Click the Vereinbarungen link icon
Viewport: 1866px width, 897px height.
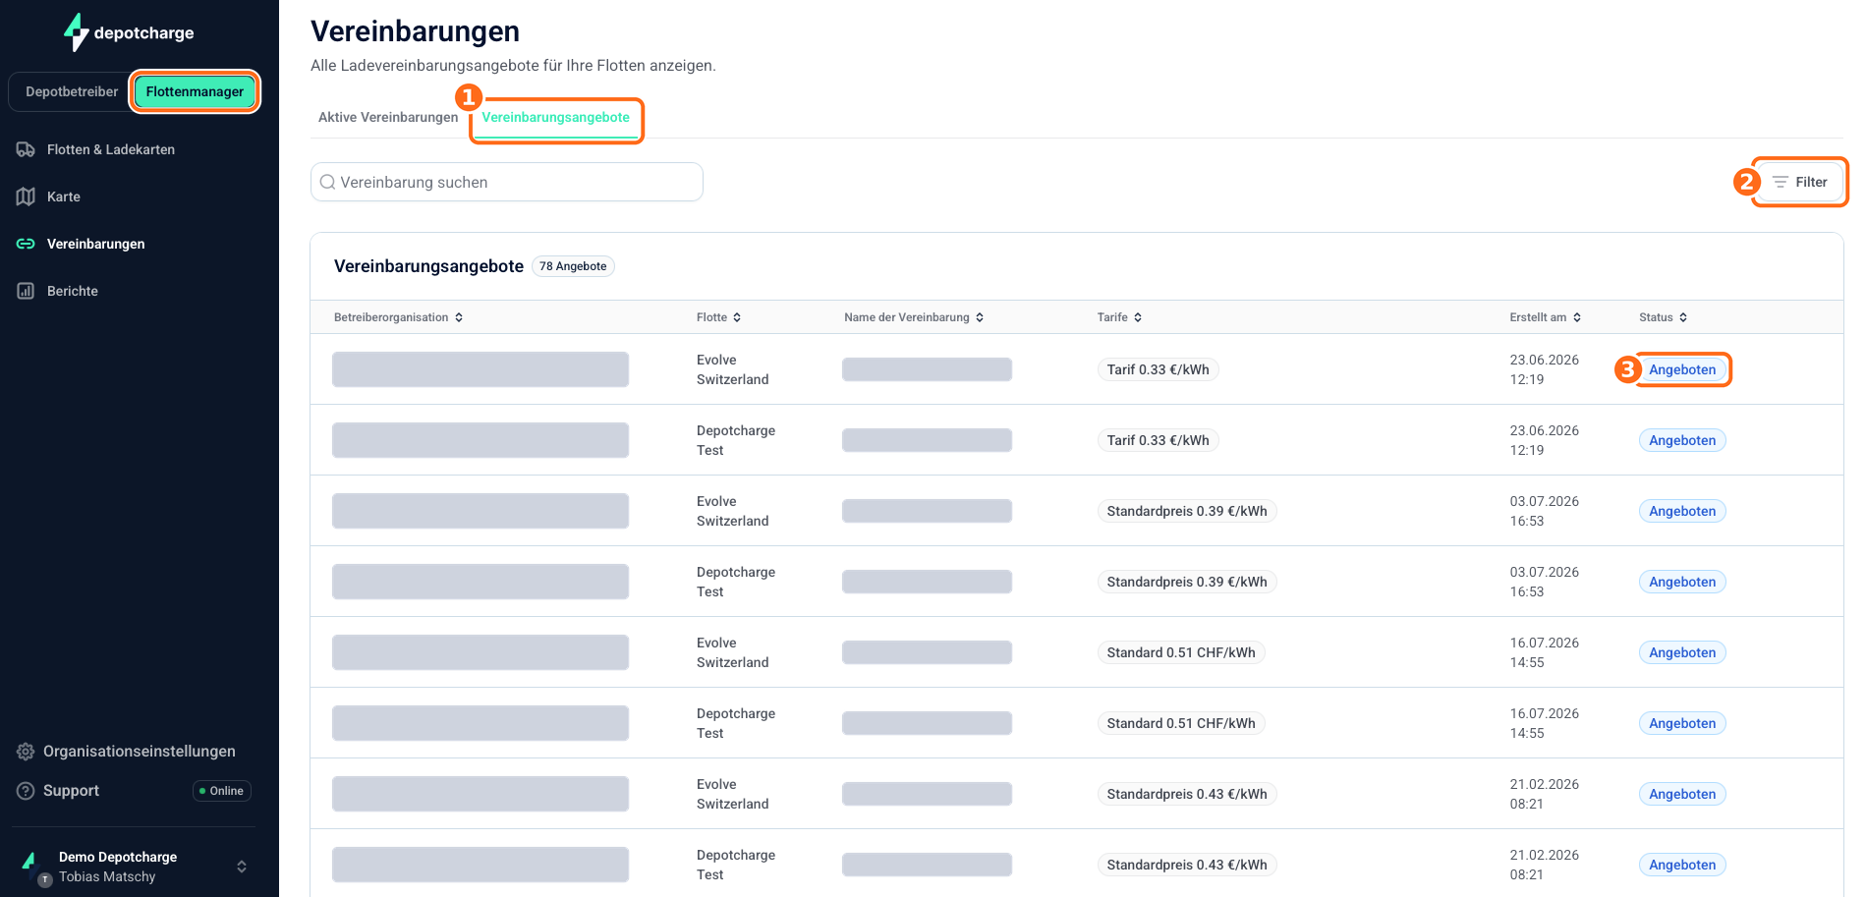[x=26, y=244]
